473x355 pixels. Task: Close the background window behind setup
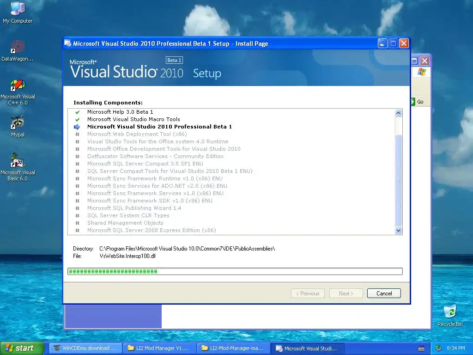[x=425, y=61]
